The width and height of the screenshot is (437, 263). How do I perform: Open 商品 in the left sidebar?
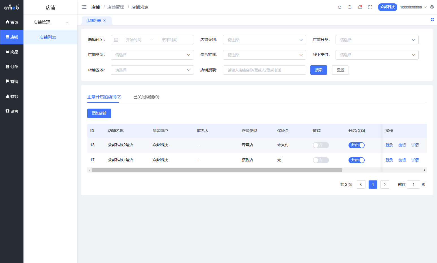click(12, 52)
